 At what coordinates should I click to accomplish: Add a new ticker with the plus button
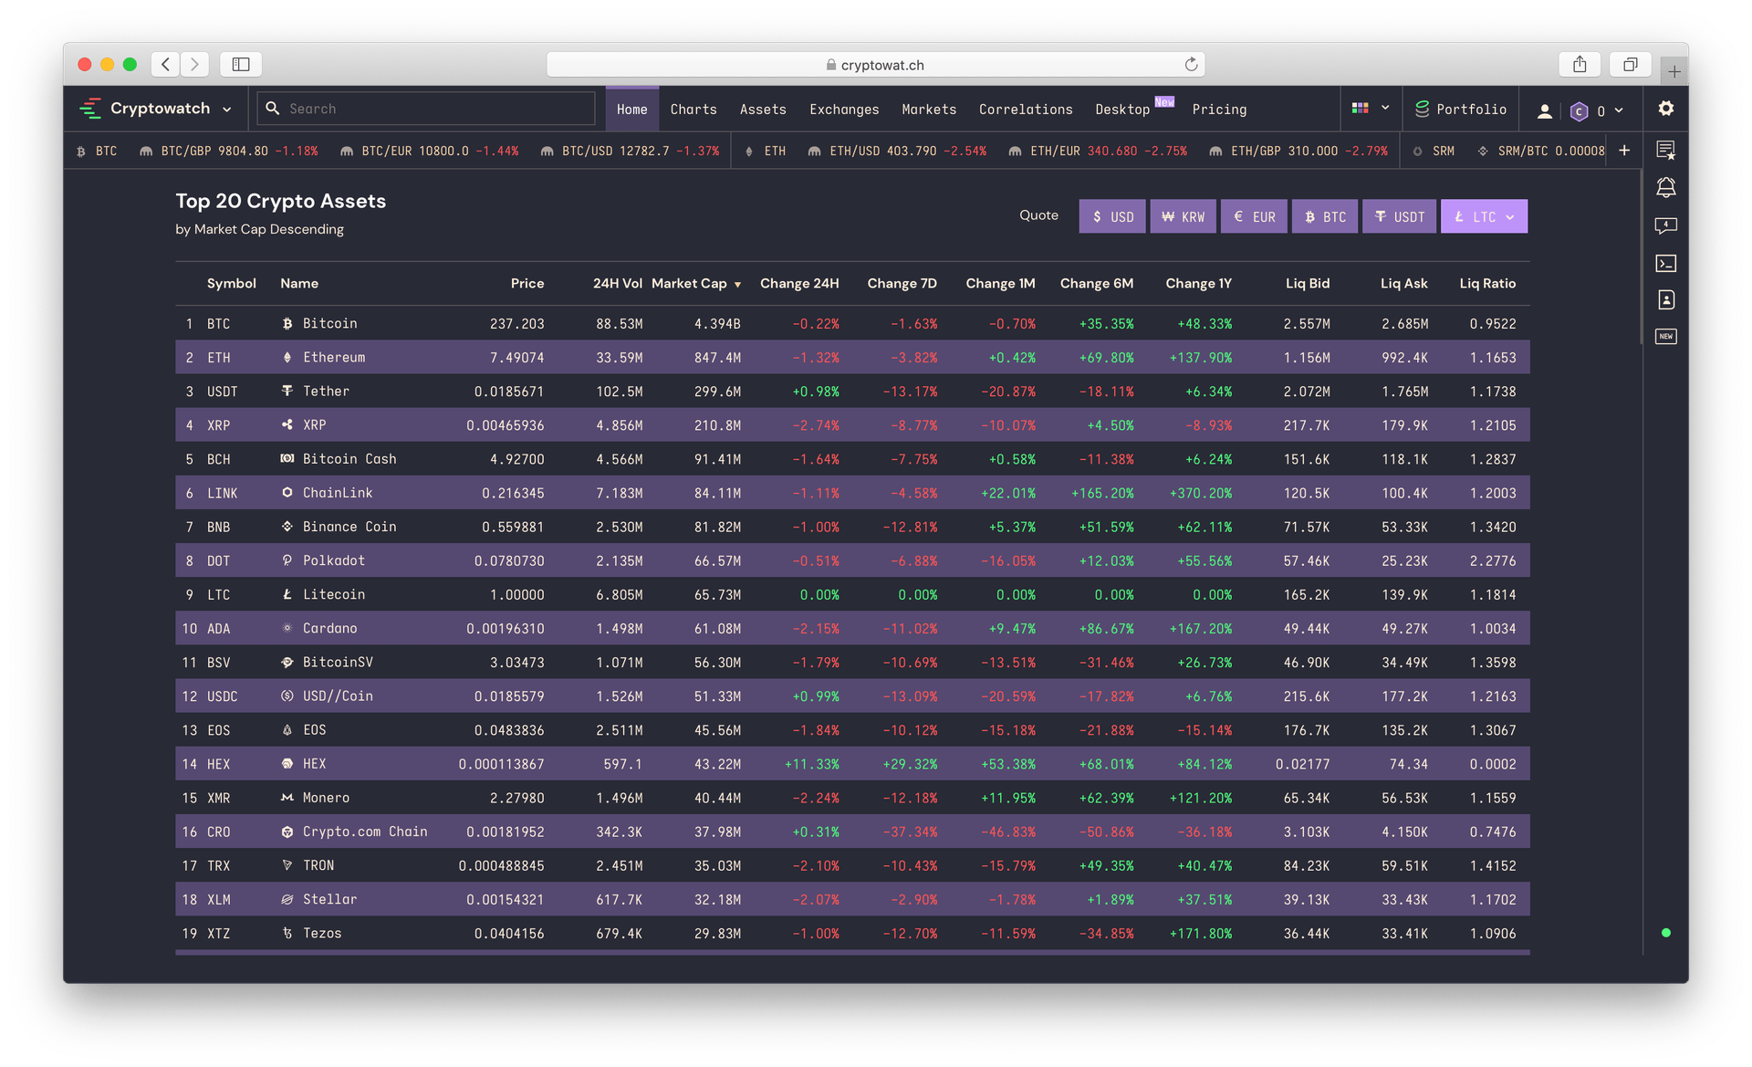click(x=1624, y=150)
